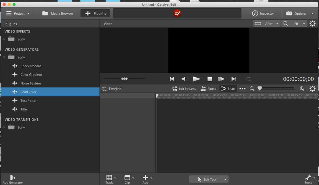Viewport: 319px width, 185px height.
Task: Open the Inspector panel
Action: pos(263,13)
